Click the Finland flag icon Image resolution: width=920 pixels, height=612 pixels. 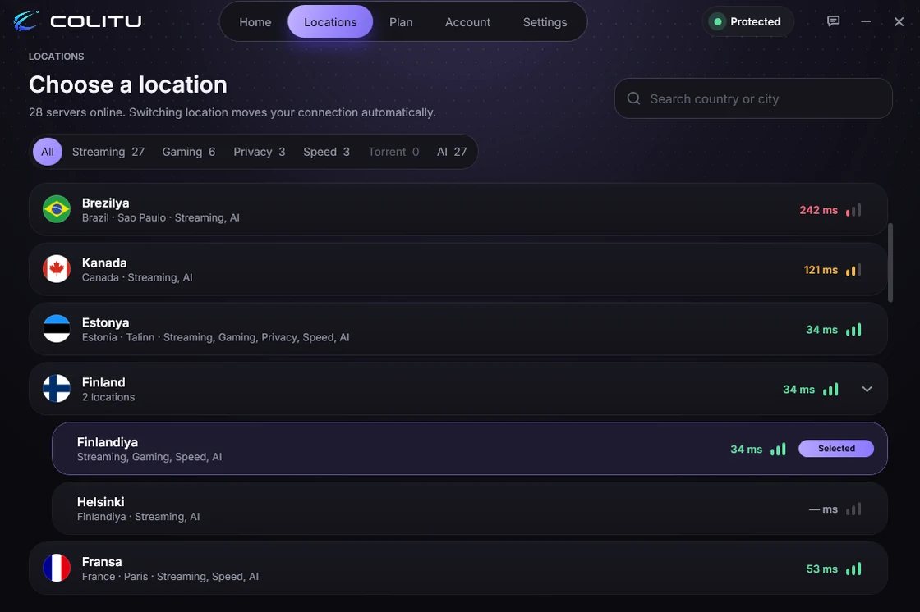pos(57,389)
